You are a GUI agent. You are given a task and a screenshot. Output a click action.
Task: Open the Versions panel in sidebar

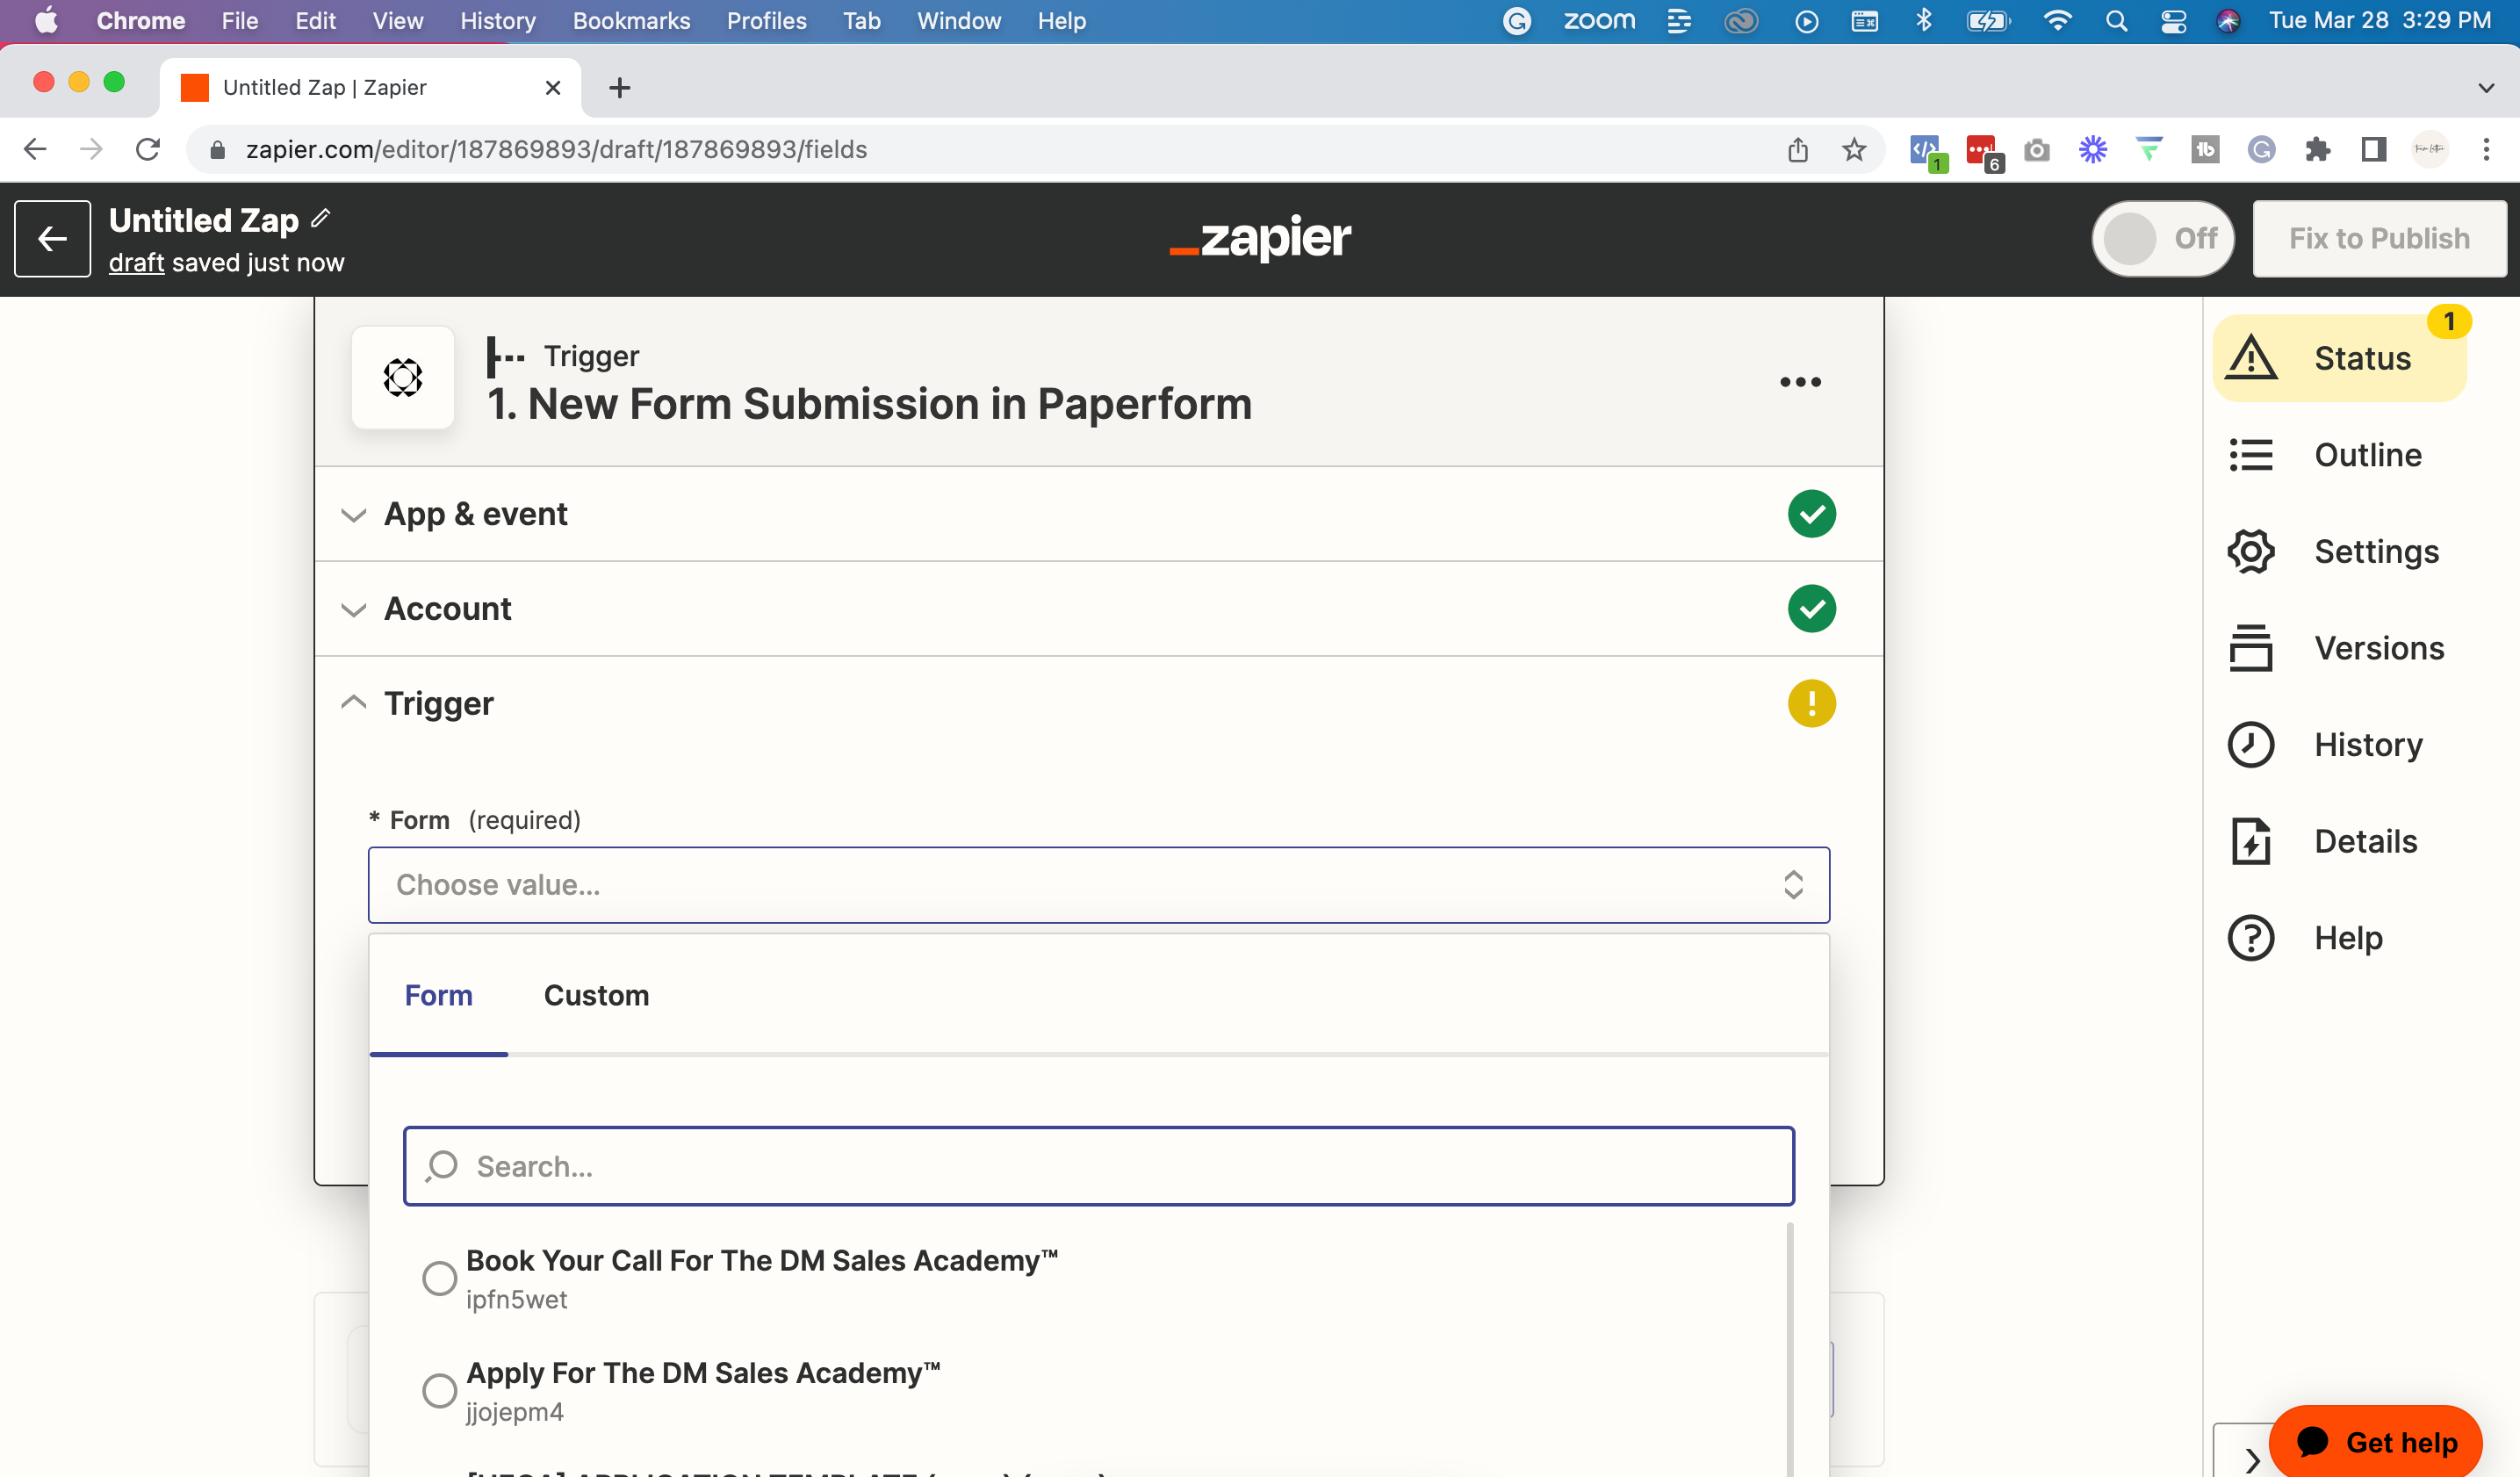tap(2336, 648)
